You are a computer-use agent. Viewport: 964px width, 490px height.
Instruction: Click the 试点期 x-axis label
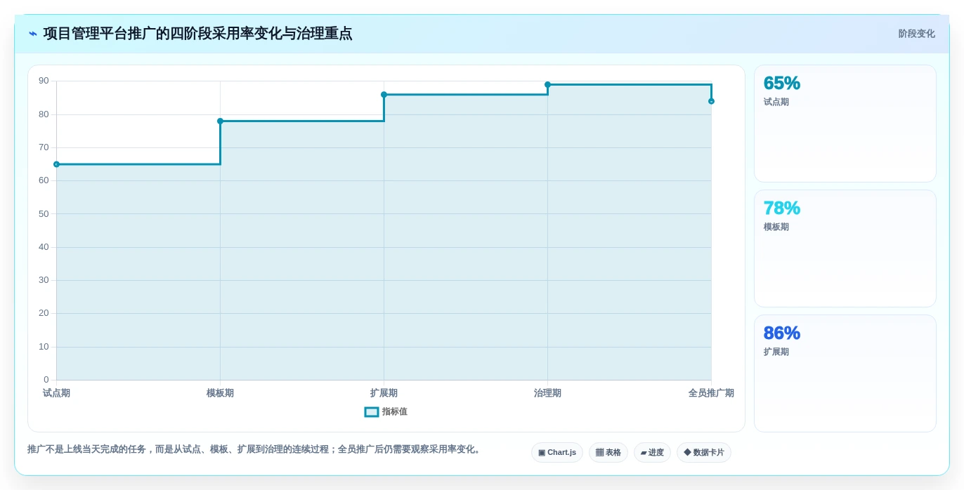(56, 393)
